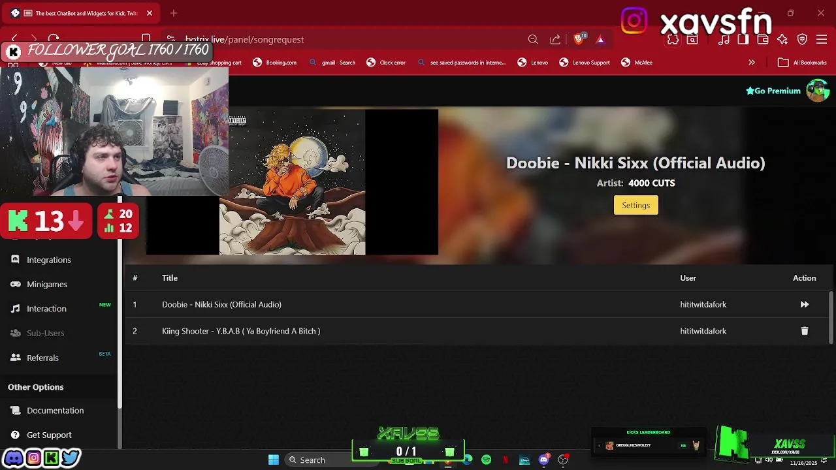Open Documentation in the sidebar
Screen dimensions: 836x470
(56, 411)
